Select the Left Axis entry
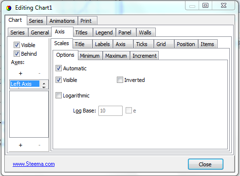The image size is (240, 176). pyautogui.click(x=25, y=84)
